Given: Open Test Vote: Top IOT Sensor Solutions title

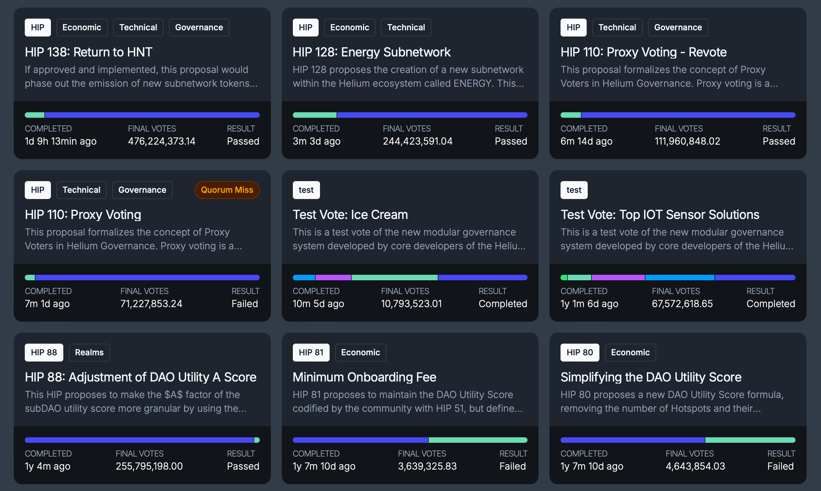Looking at the screenshot, I should (x=660, y=215).
